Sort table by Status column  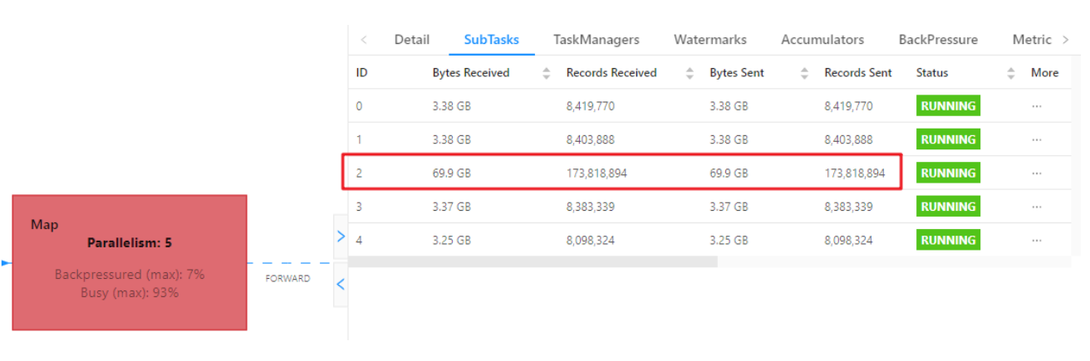(1011, 73)
